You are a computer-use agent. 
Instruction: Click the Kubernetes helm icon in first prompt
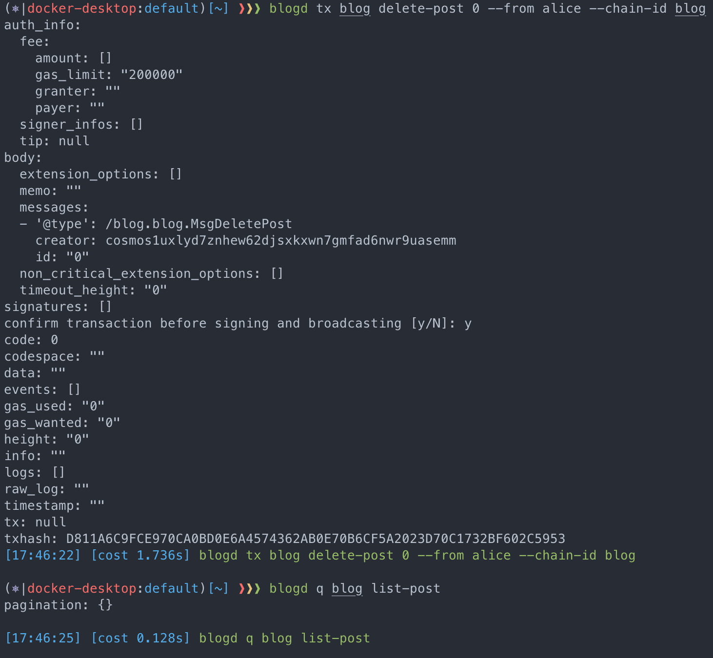[15, 9]
